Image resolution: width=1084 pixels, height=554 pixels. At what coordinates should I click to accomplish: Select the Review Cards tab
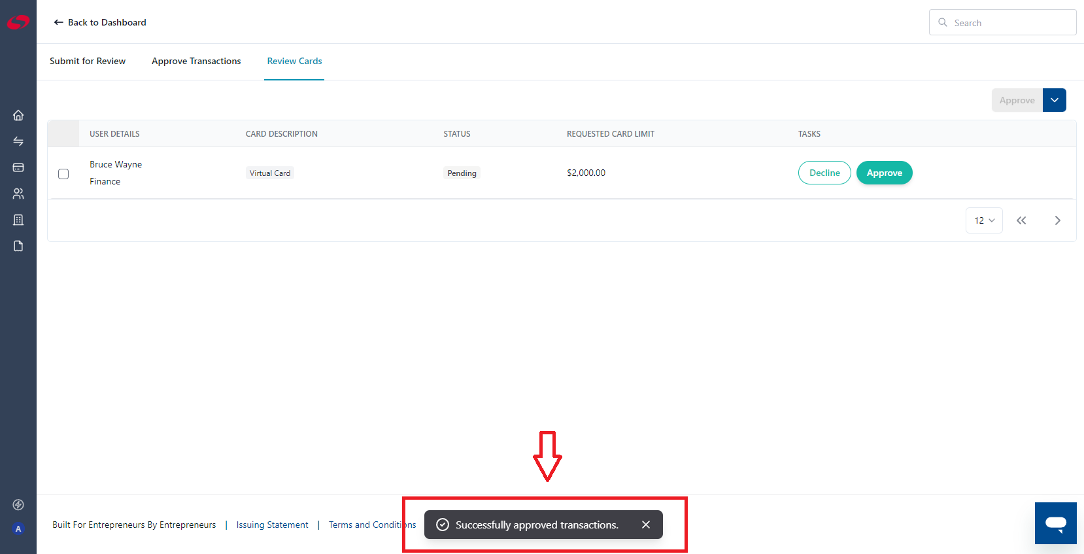(294, 61)
